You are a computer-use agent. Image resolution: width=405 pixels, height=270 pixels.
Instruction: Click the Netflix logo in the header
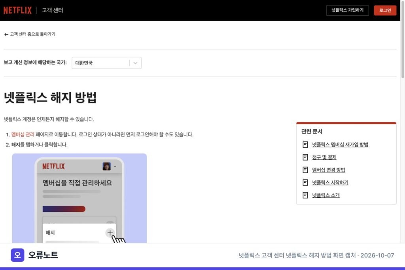click(x=17, y=10)
